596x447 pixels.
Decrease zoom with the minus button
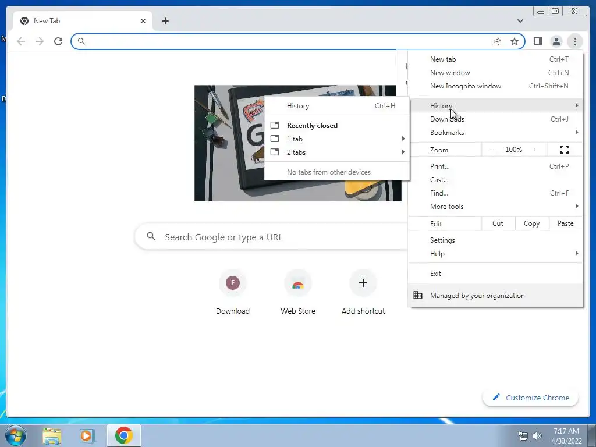pyautogui.click(x=492, y=150)
